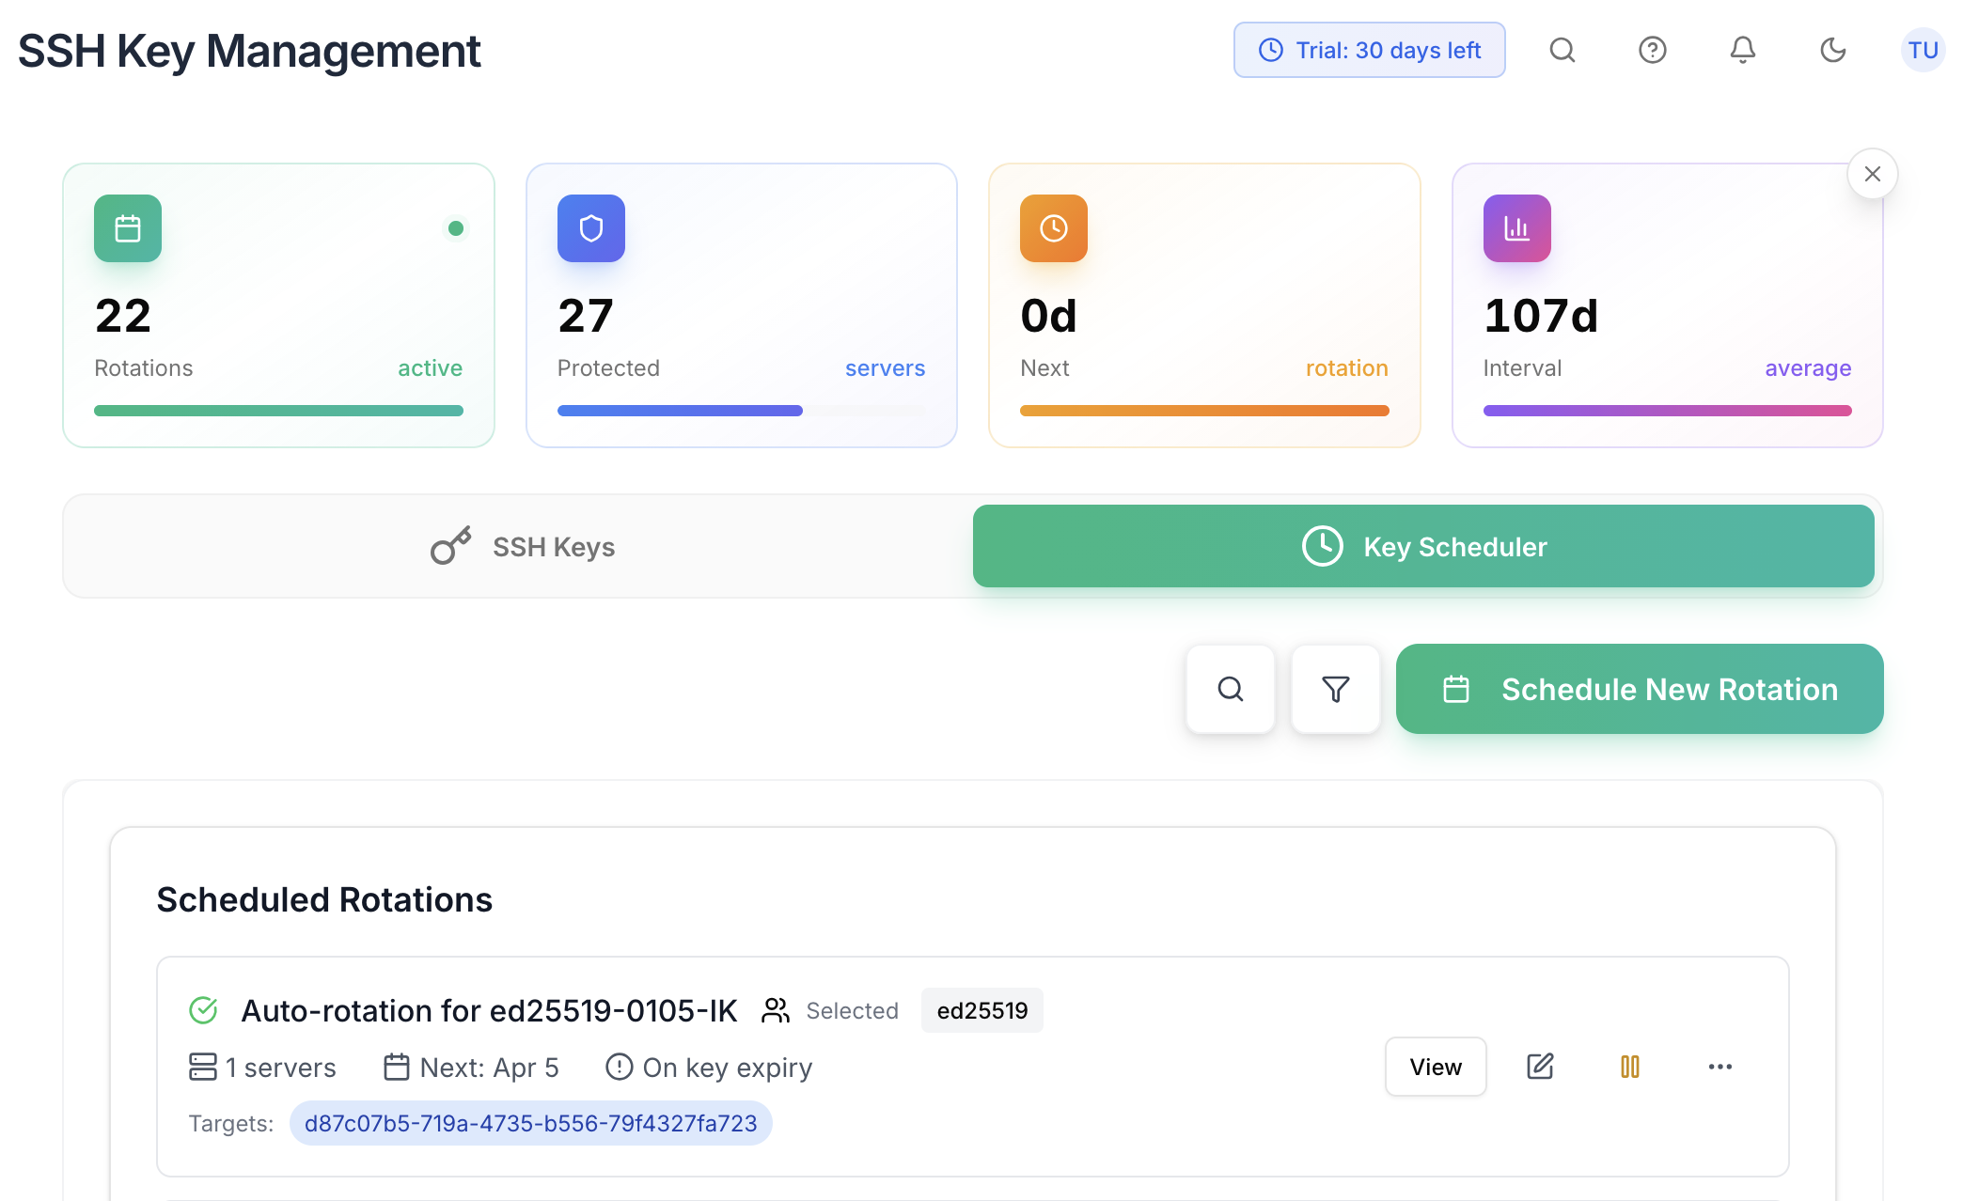The image size is (1963, 1201).
Task: Open the rotation filter options
Action: point(1335,689)
